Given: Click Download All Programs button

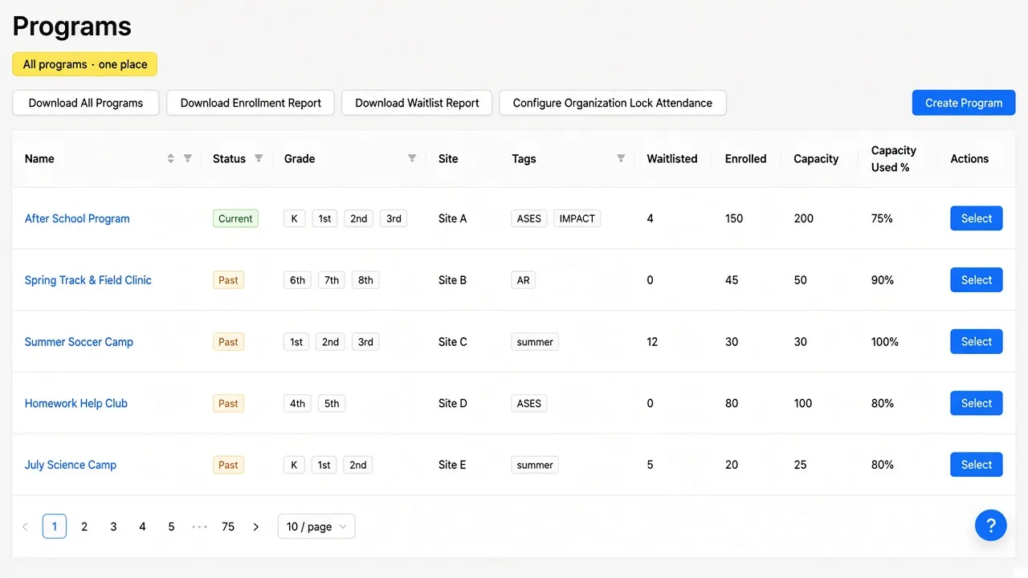Looking at the screenshot, I should (x=86, y=103).
